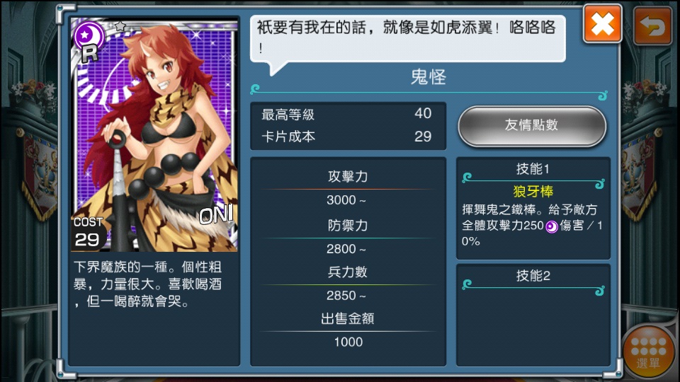Open the ONI card artwork

154,134
